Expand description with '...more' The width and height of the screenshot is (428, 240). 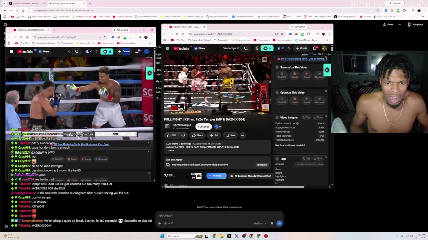(171, 150)
